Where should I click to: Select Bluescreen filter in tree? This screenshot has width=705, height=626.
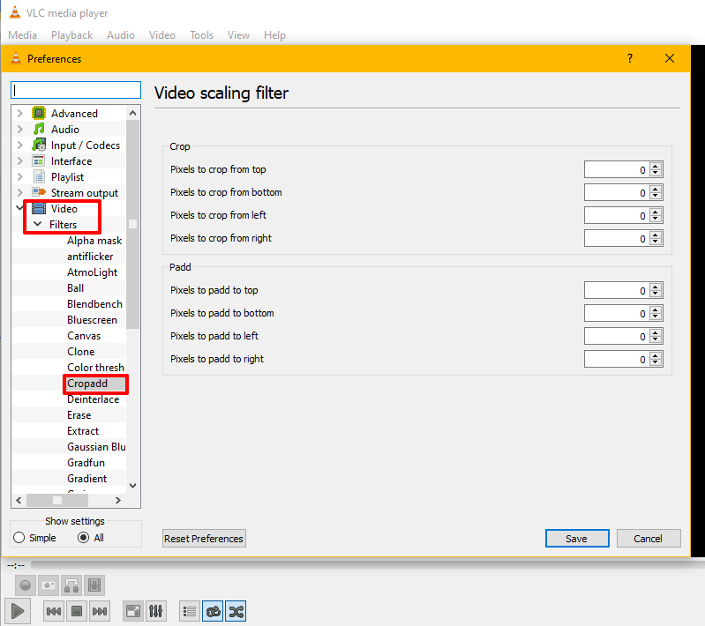point(92,319)
